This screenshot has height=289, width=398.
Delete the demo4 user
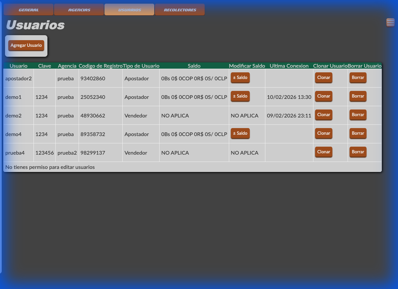(x=358, y=133)
